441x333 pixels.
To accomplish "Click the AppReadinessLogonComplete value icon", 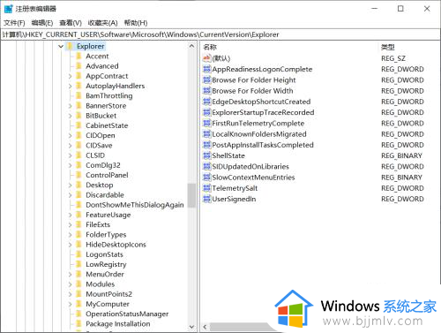I will point(207,69).
